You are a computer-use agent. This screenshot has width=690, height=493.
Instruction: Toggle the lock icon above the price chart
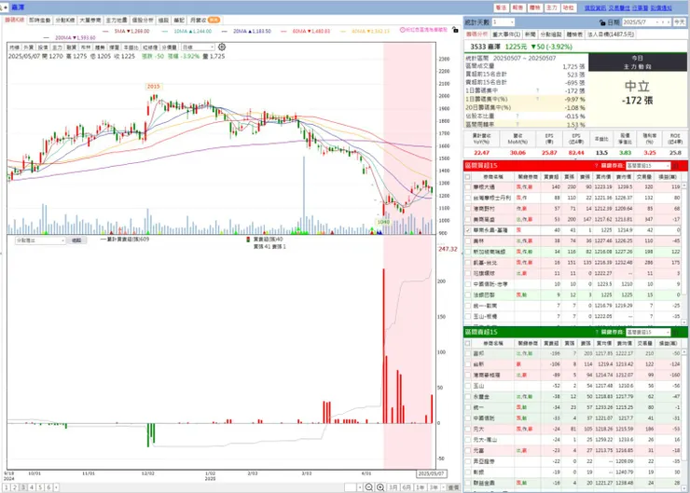pos(455,30)
